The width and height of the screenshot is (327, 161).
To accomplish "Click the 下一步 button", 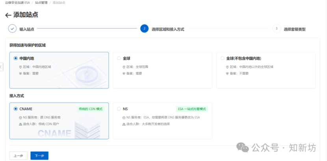I will [39, 155].
